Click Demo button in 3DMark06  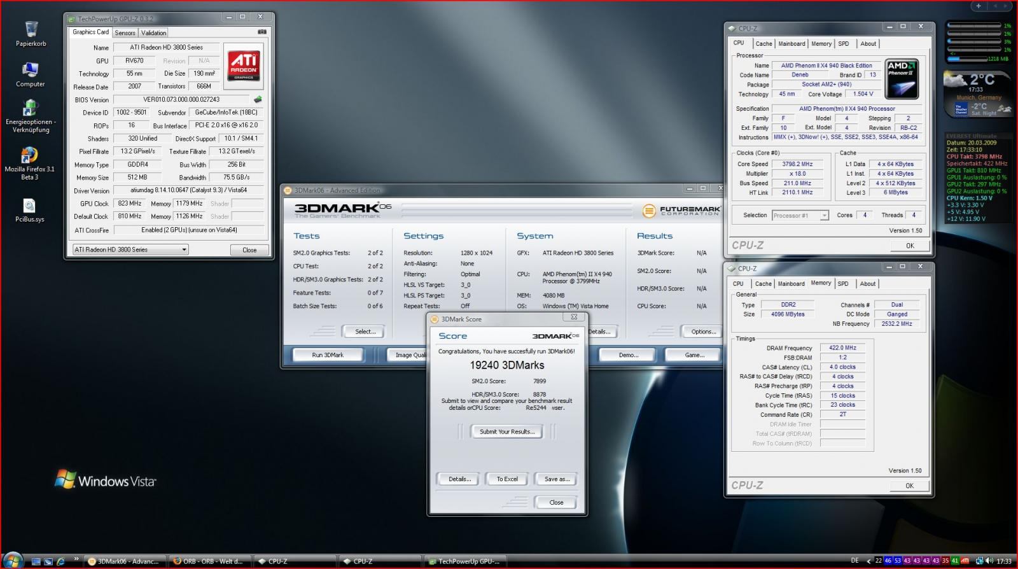click(x=628, y=355)
